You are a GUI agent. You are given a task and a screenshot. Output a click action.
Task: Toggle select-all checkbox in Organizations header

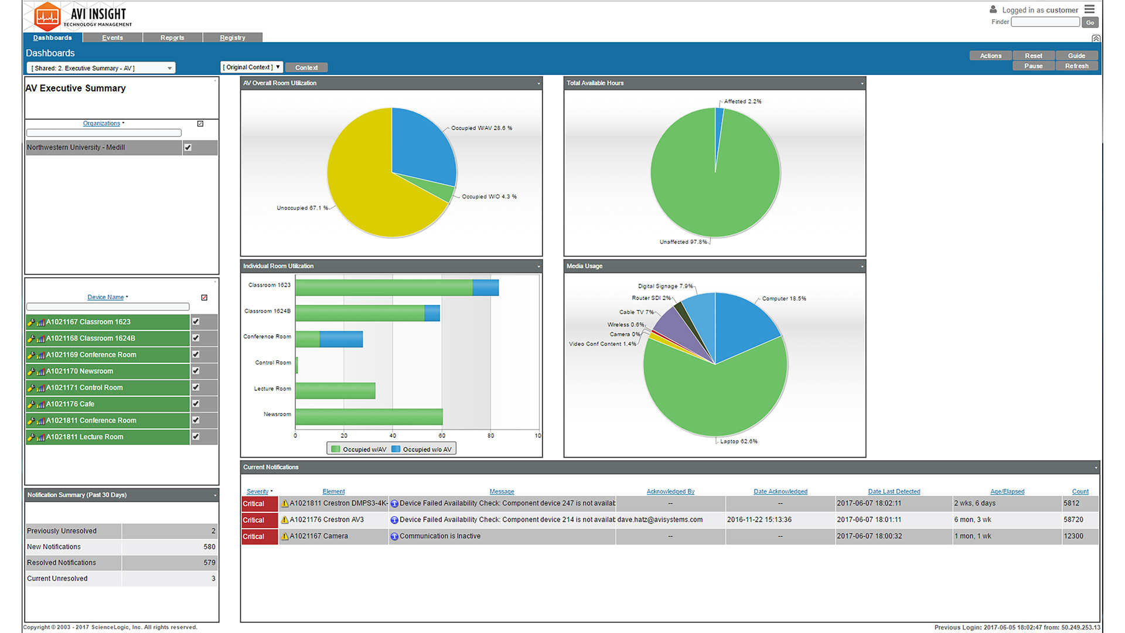point(200,124)
